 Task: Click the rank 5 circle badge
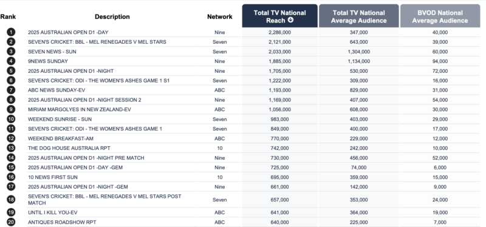[11, 71]
